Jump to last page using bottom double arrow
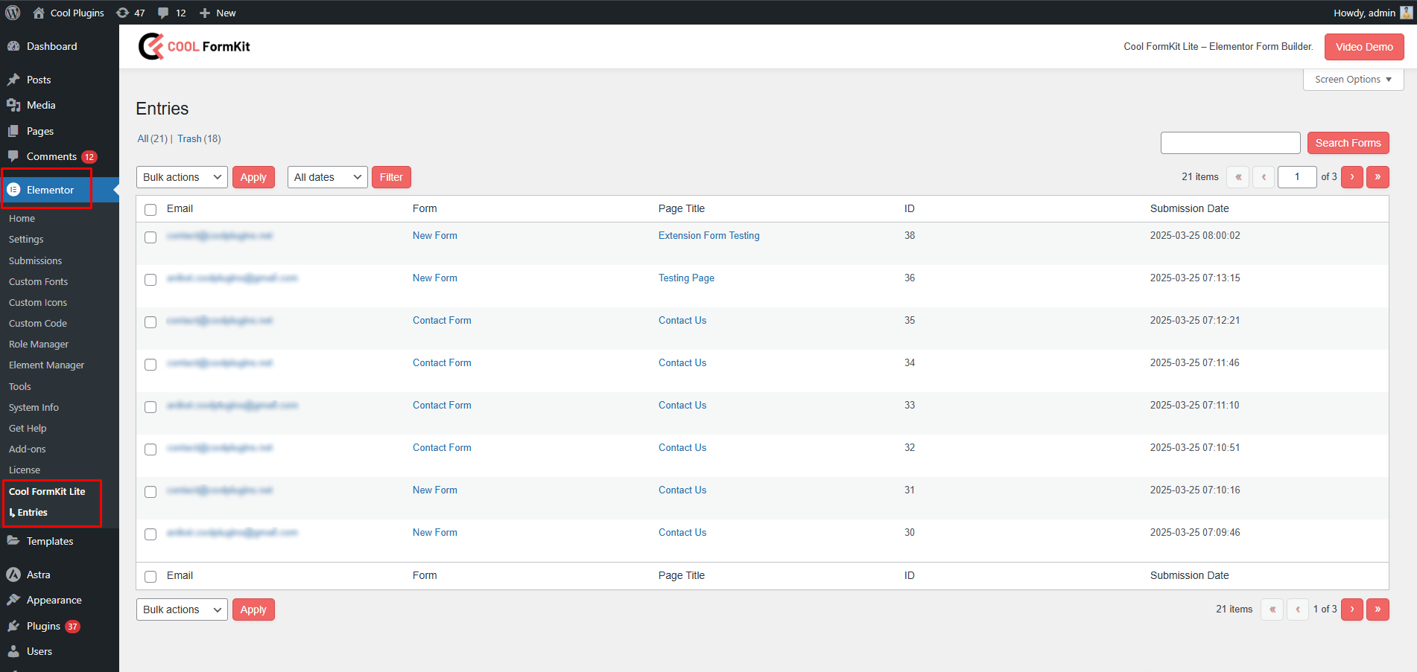 (1378, 609)
